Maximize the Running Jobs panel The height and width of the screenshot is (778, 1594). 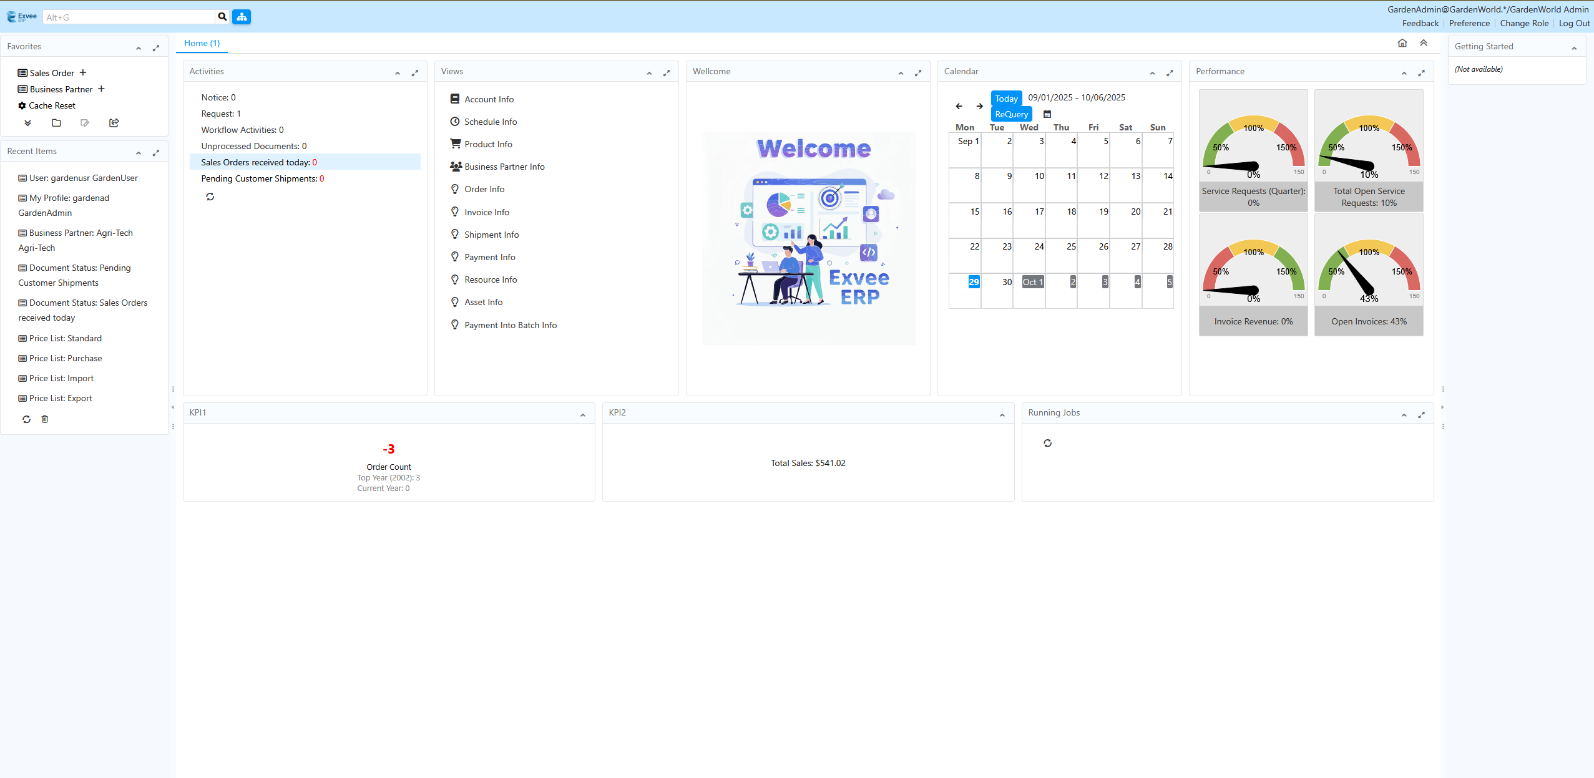[x=1421, y=415]
